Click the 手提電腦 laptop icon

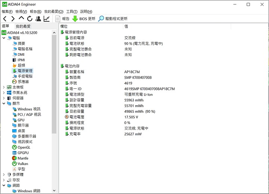click(15, 76)
